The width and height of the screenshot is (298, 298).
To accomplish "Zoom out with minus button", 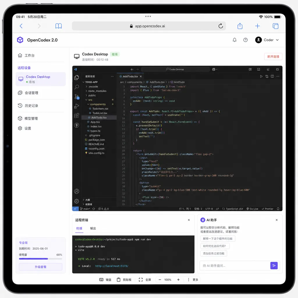I will point(160,280).
